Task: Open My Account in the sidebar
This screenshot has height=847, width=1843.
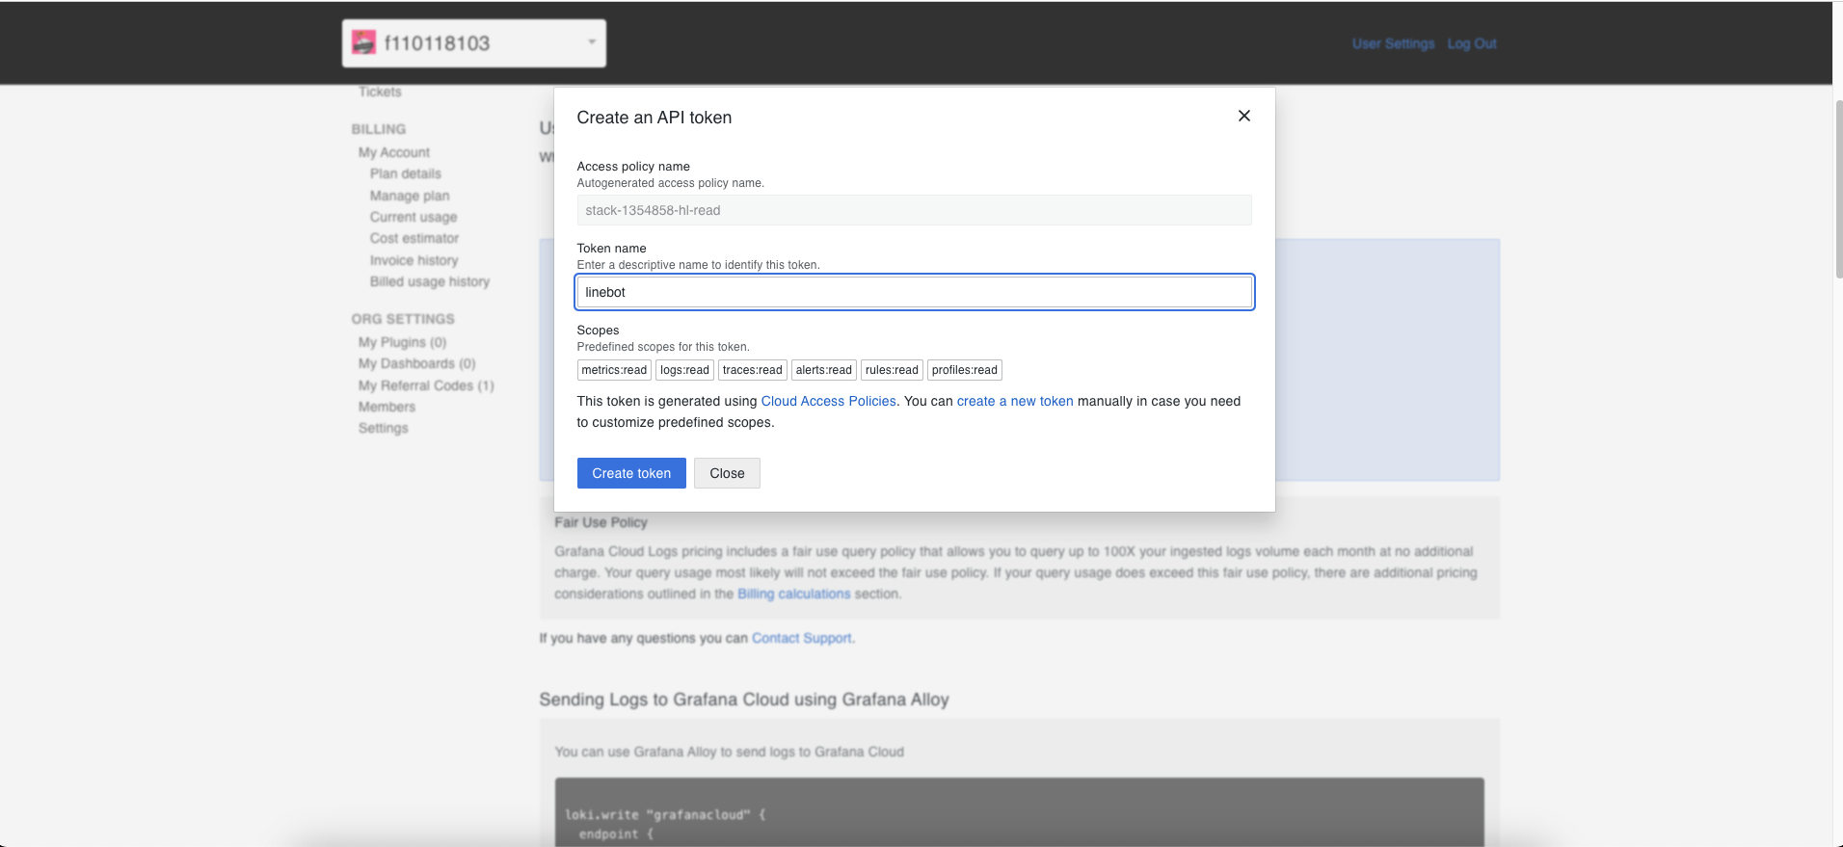Action: [394, 152]
